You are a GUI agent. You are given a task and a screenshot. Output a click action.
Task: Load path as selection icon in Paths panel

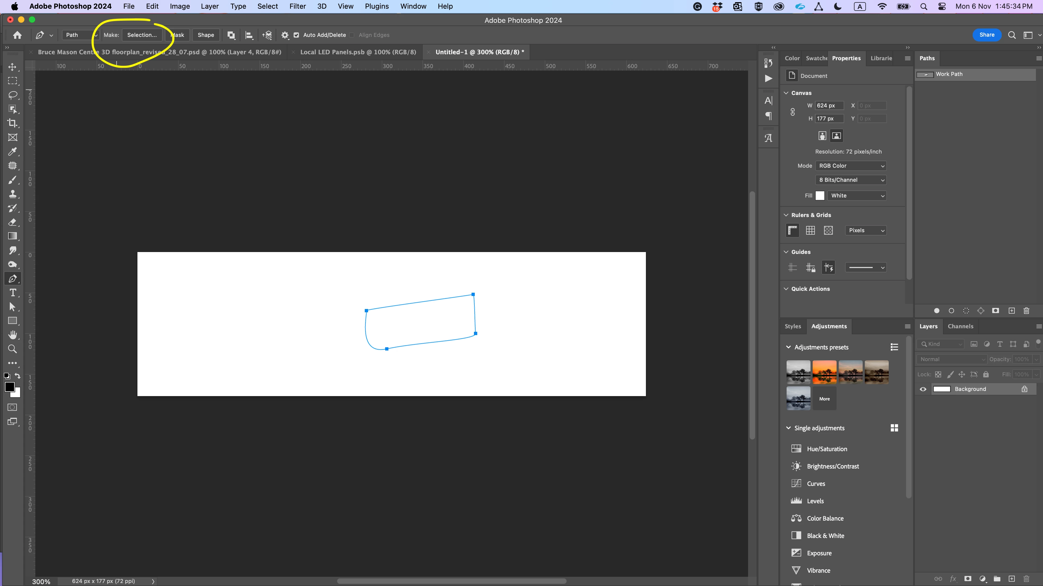966,311
